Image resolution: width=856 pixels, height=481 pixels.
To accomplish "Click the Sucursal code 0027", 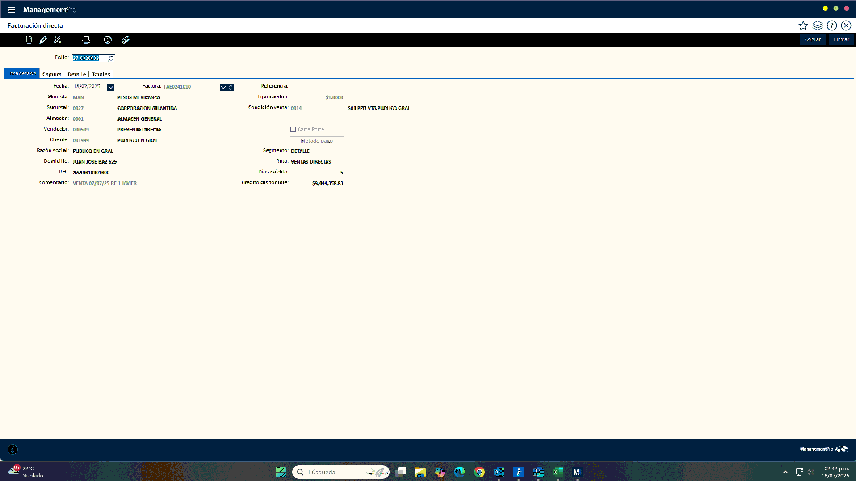I will (78, 108).
